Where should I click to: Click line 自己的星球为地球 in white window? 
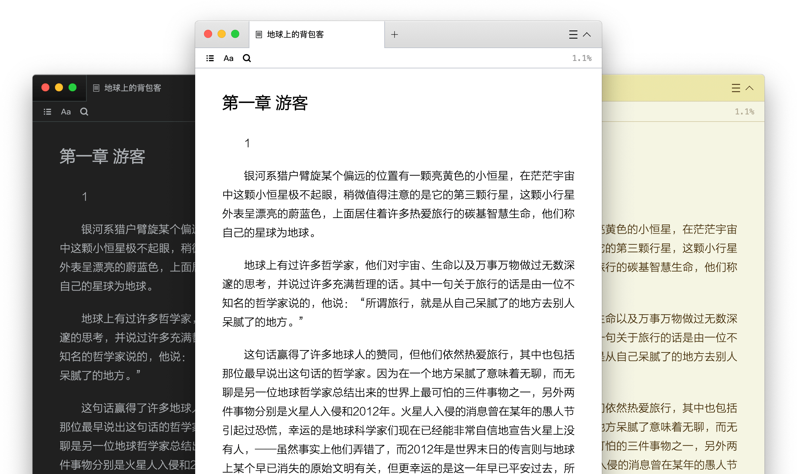[x=269, y=233]
